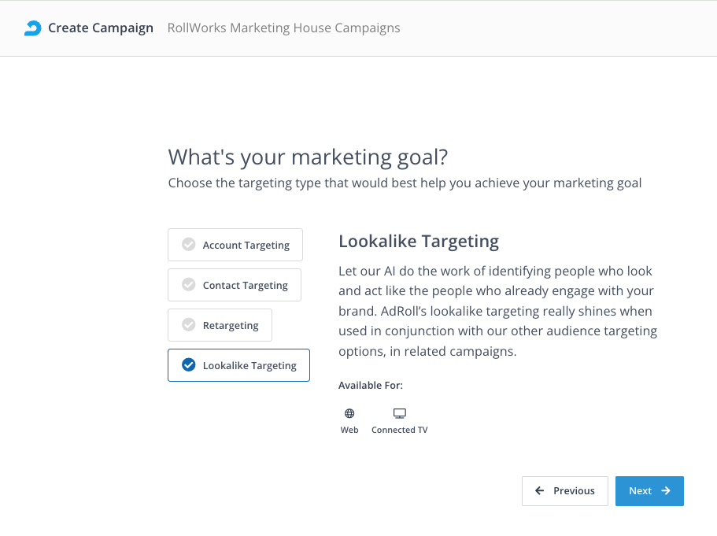The height and width of the screenshot is (536, 717).
Task: Click the Lookalike Targeting description heading
Action: 419,241
